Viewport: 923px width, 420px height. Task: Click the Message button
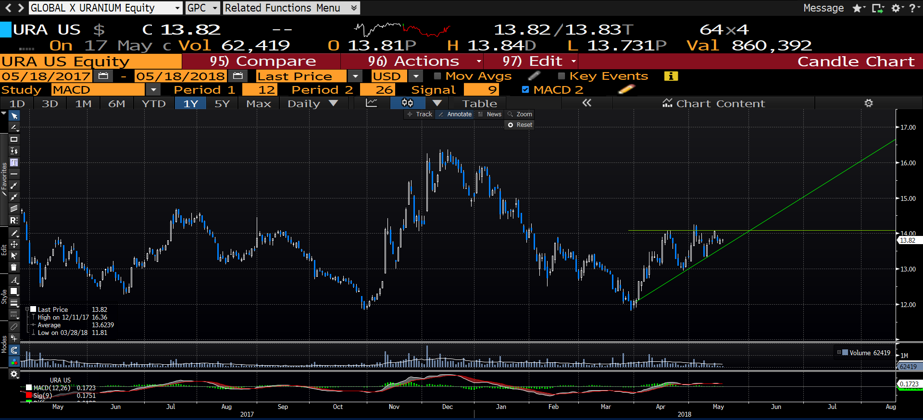[x=823, y=8]
